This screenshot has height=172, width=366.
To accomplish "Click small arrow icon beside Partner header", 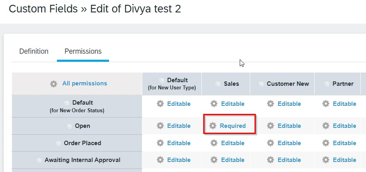I will pyautogui.click(x=327, y=84).
